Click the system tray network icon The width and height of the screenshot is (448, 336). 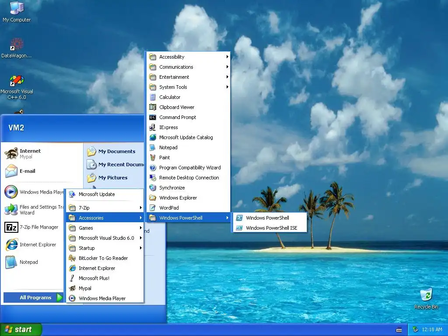pos(416,329)
